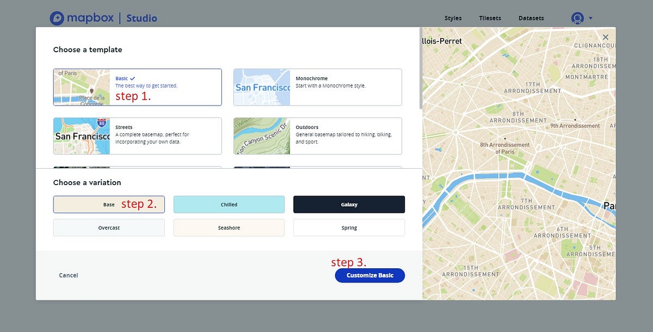Image resolution: width=653 pixels, height=332 pixels.
Task: Click the Monochrome San Francisco preview image
Action: (x=261, y=87)
